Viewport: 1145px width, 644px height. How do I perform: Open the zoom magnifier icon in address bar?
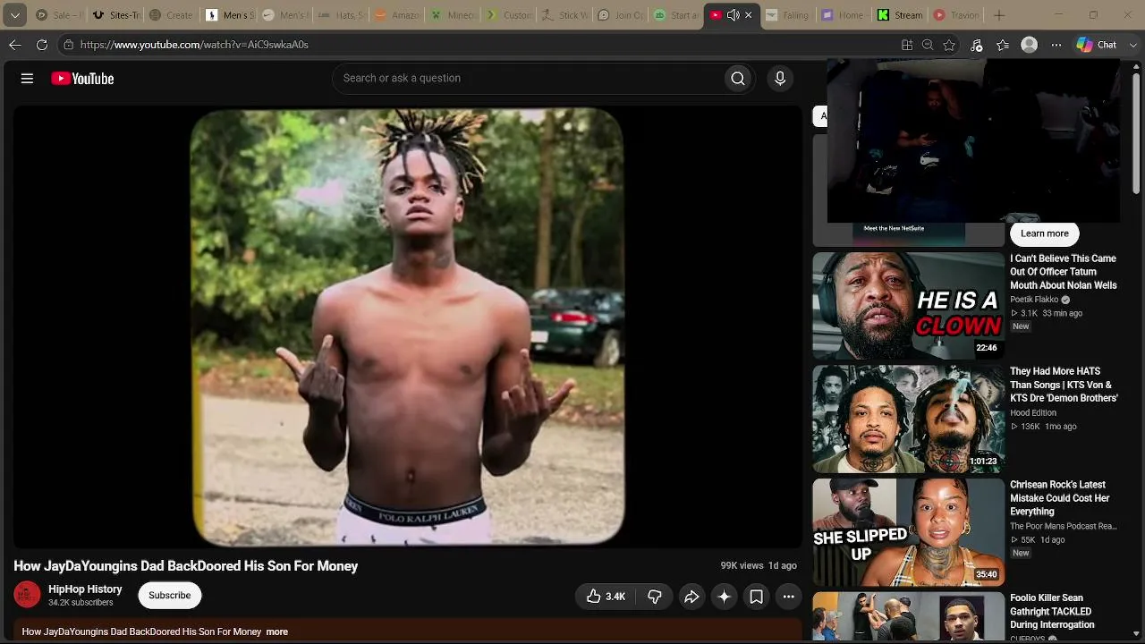(928, 45)
